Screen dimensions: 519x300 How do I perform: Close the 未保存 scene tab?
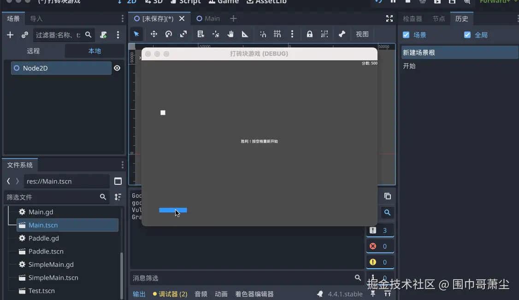pos(182,18)
